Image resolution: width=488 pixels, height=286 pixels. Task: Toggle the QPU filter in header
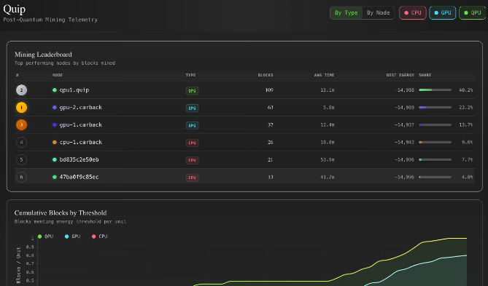point(473,12)
